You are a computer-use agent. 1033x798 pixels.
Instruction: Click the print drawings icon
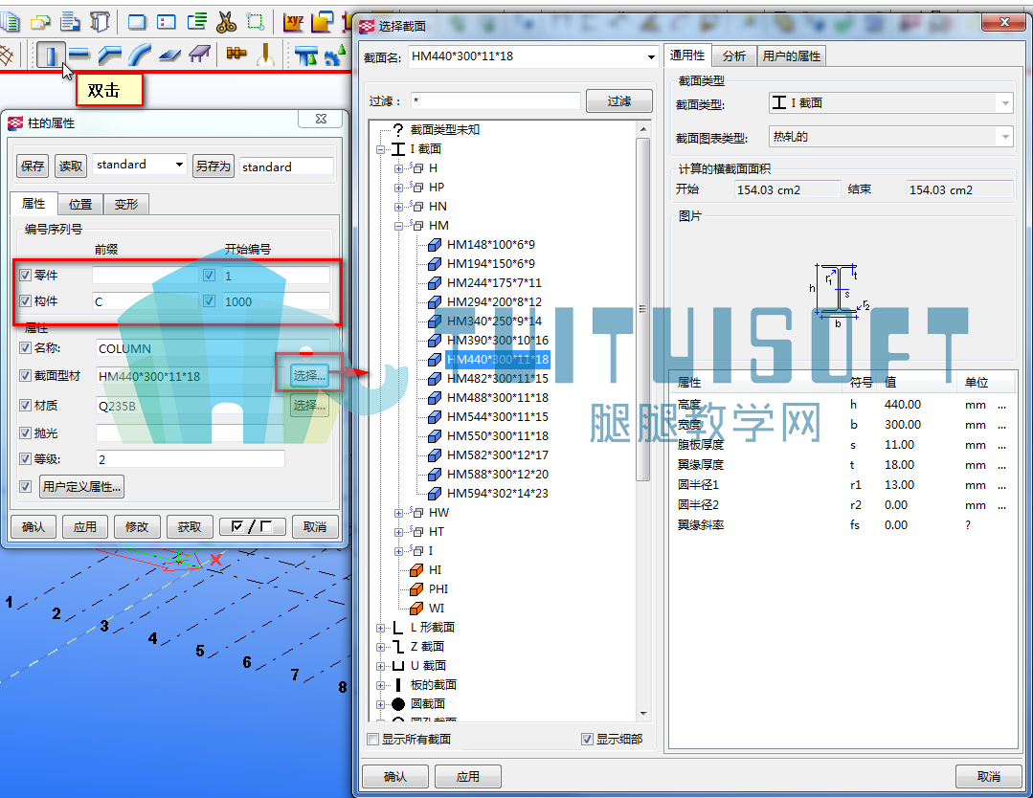coord(100,22)
